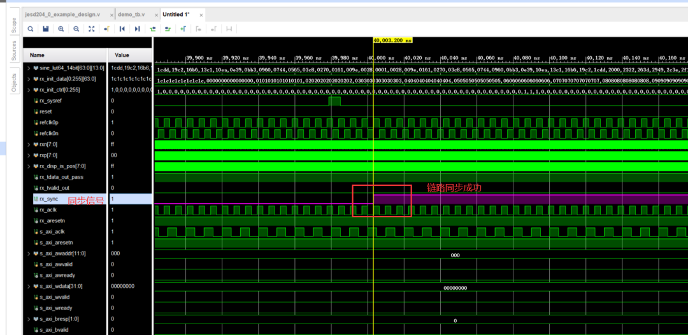
Task: Expand the rxn[7:0] bus
Action: (x=29, y=145)
